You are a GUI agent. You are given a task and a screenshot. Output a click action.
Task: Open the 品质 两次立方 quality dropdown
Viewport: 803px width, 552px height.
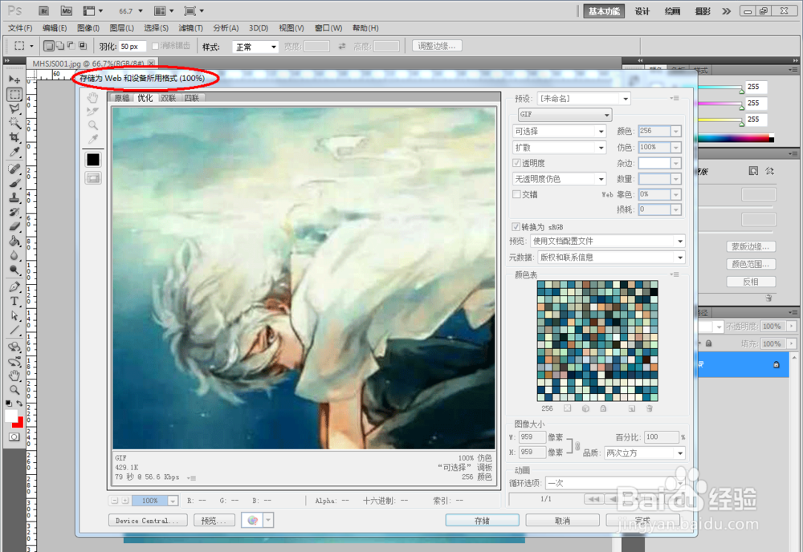click(x=645, y=453)
